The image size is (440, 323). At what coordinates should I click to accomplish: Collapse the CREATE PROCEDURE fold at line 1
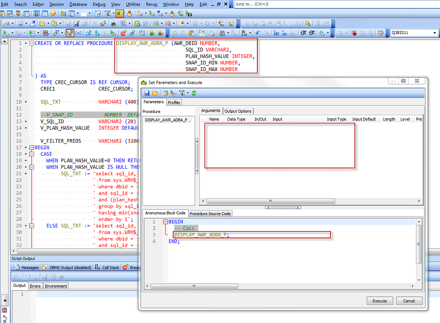pyautogui.click(x=31, y=43)
